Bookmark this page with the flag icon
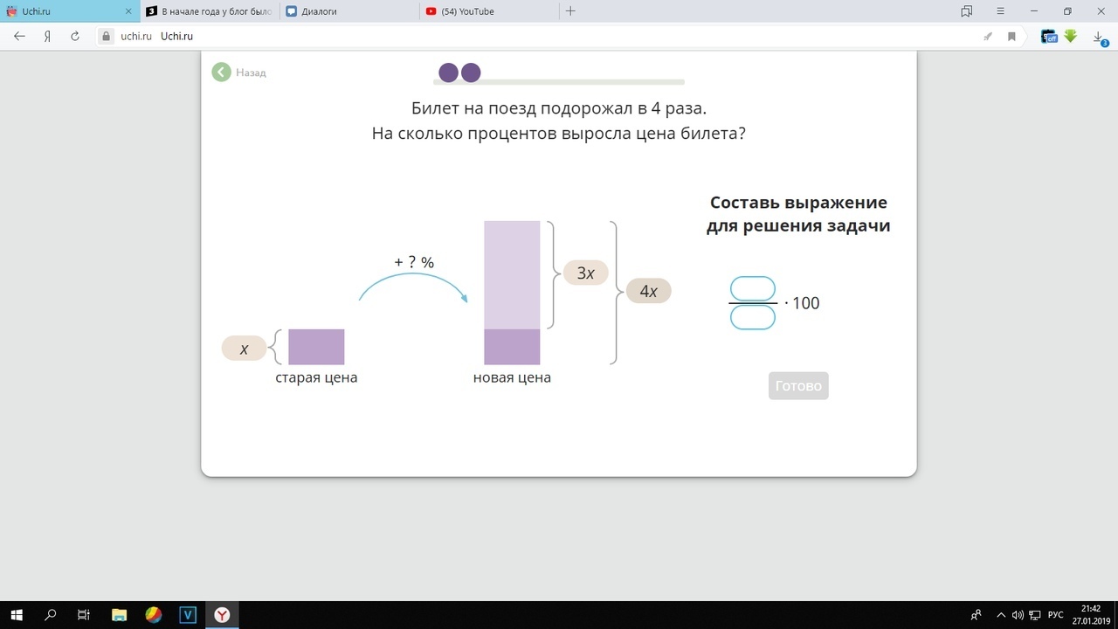 tap(1011, 37)
